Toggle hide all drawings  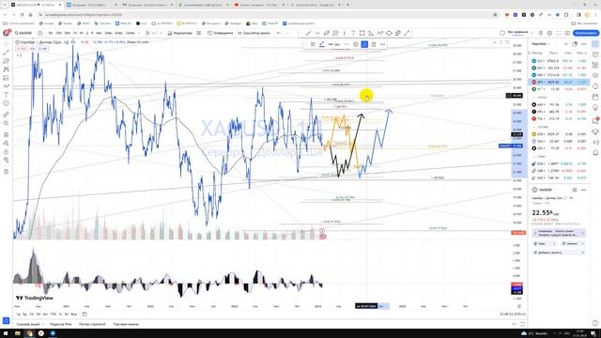[x=7, y=160]
